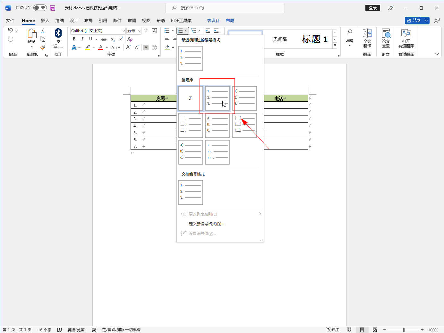Screen dimensions: 444x333
Task: Open full text translation tool
Action: (x=367, y=38)
